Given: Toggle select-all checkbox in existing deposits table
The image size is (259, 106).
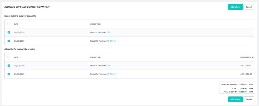Looking at the screenshot, I should (x=9, y=24).
